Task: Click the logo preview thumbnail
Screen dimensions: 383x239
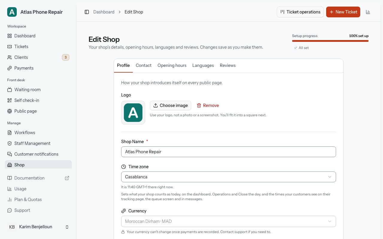Action: (x=133, y=113)
